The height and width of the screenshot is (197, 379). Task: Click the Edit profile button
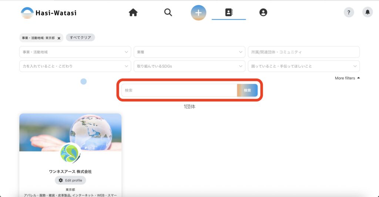(x=70, y=180)
